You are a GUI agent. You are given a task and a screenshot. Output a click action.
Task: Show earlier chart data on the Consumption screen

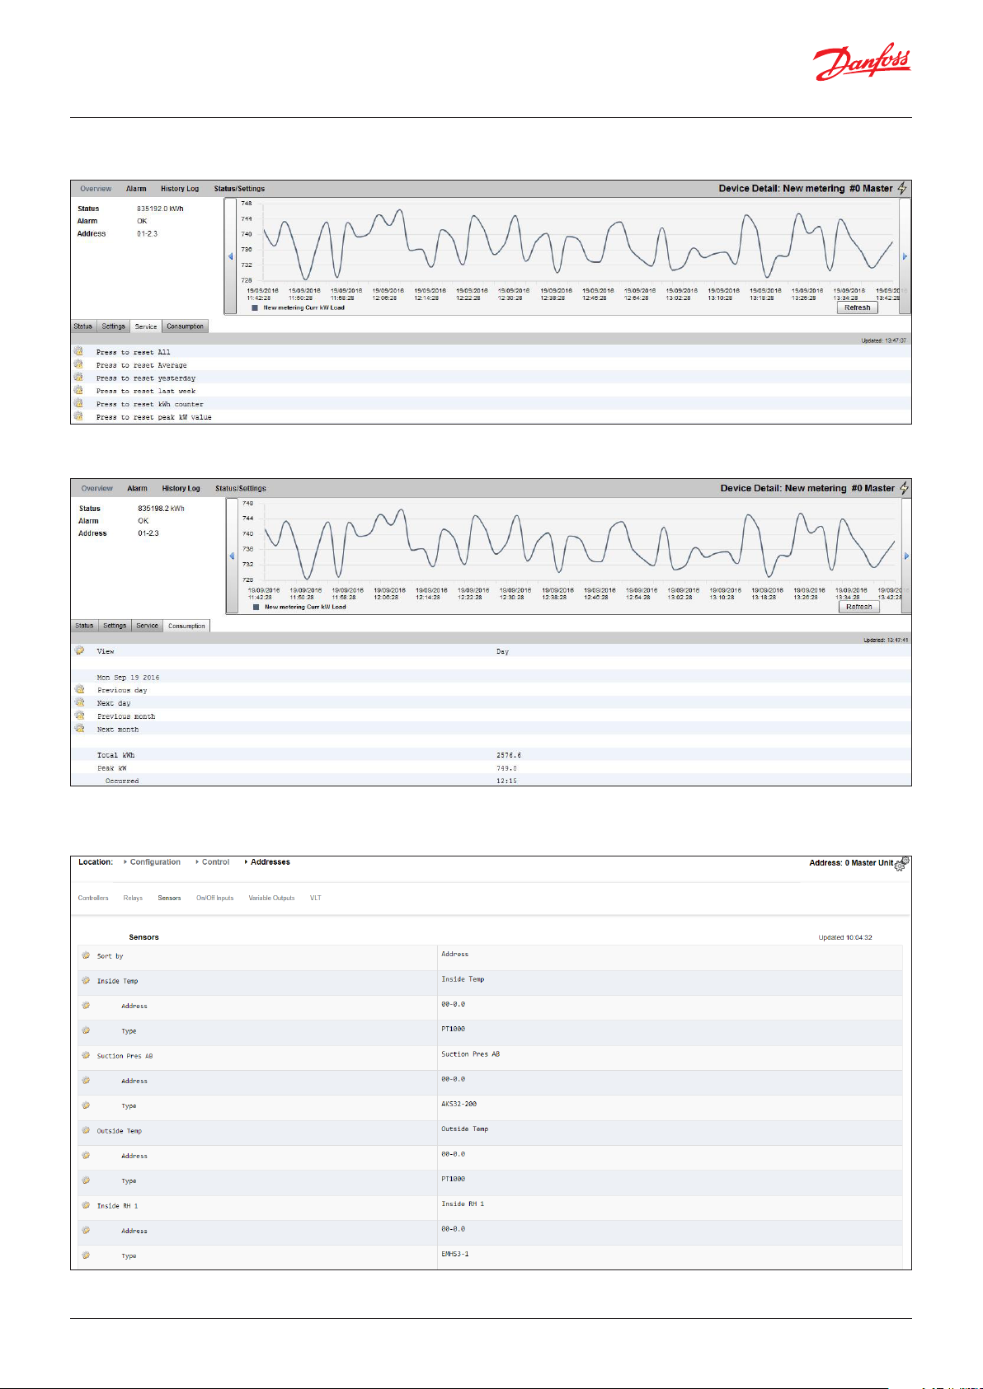(x=232, y=556)
